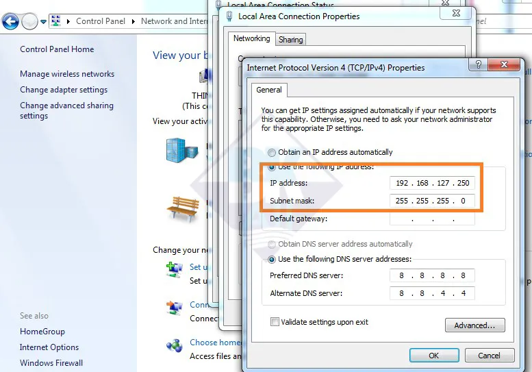The image size is (532, 372).
Task: Switch to the Sharing tab
Action: [x=290, y=40]
